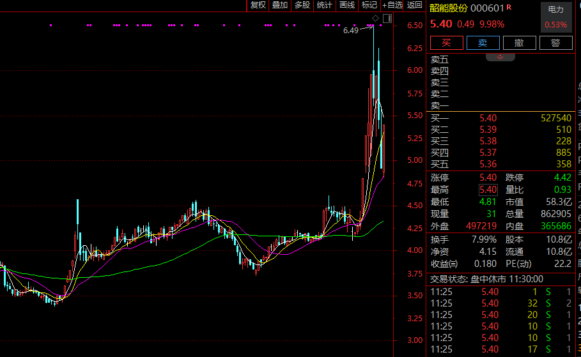Open the 多股 multi-stock view
The height and width of the screenshot is (357, 581).
[x=302, y=5]
